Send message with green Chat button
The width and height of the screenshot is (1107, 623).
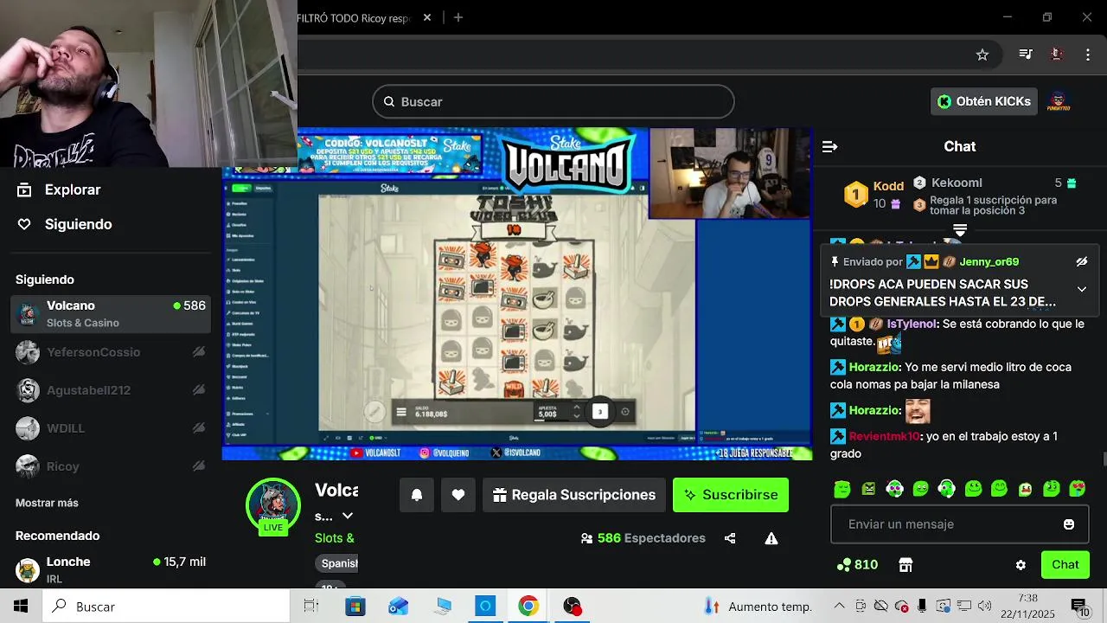(x=1065, y=565)
